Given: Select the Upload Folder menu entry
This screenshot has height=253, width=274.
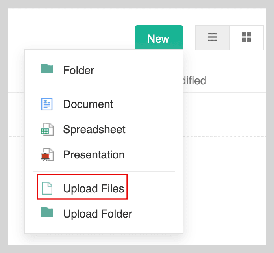Looking at the screenshot, I should 98,214.
